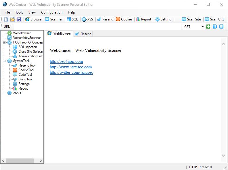Select POC(Proof Of Concept) tree node
The width and height of the screenshot is (228, 170).
tap(28, 42)
